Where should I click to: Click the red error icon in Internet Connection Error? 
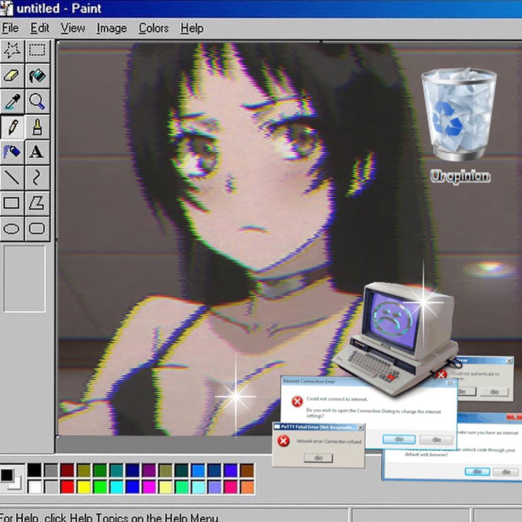click(297, 401)
